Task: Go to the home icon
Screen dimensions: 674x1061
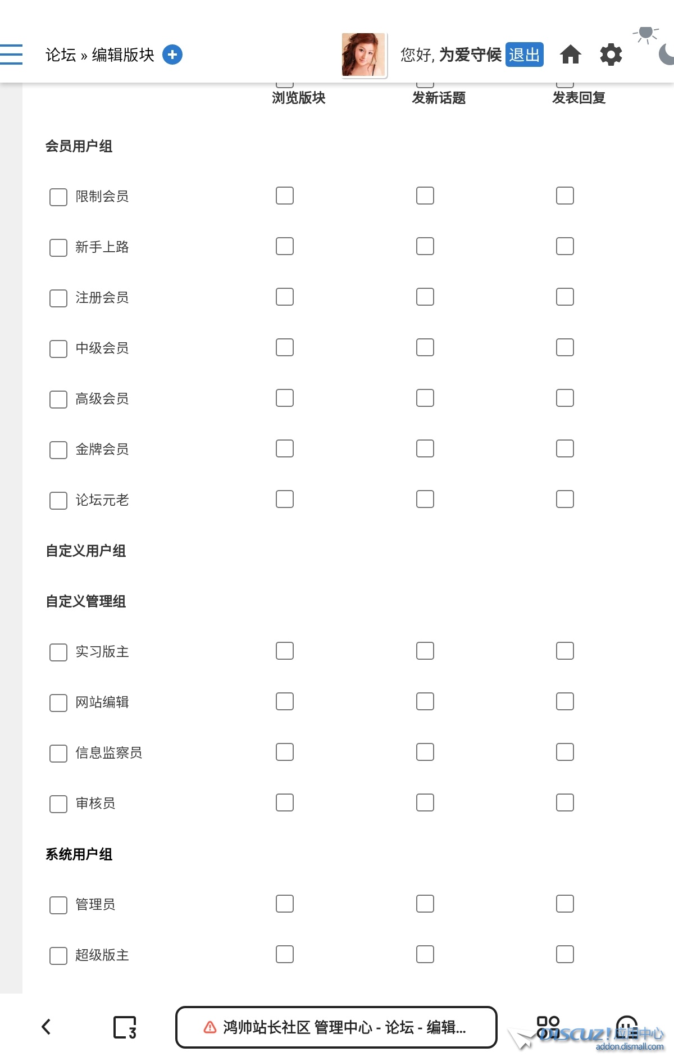Action: tap(571, 55)
